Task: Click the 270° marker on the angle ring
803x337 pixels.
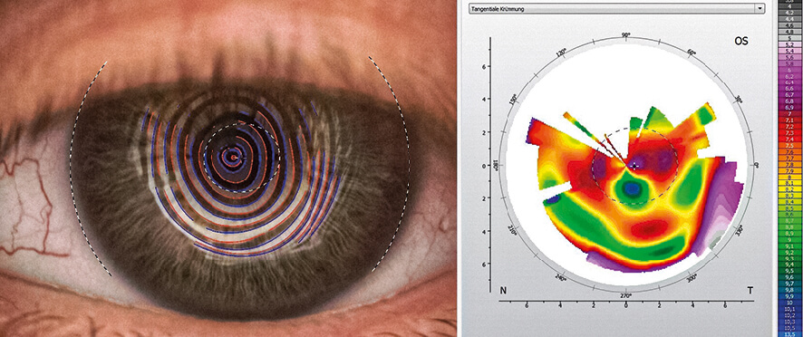Action: point(625,296)
